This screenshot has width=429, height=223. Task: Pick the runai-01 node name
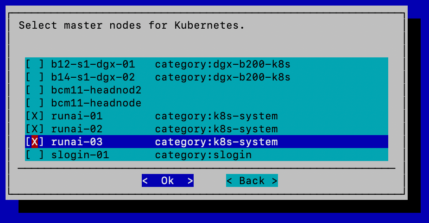pos(76,116)
